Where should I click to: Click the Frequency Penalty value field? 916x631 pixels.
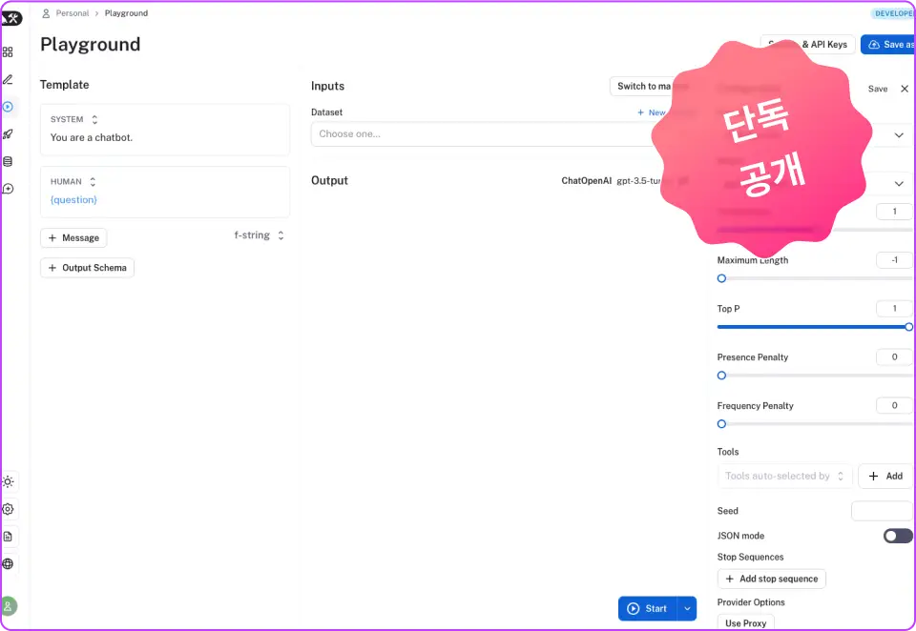pyautogui.click(x=894, y=405)
